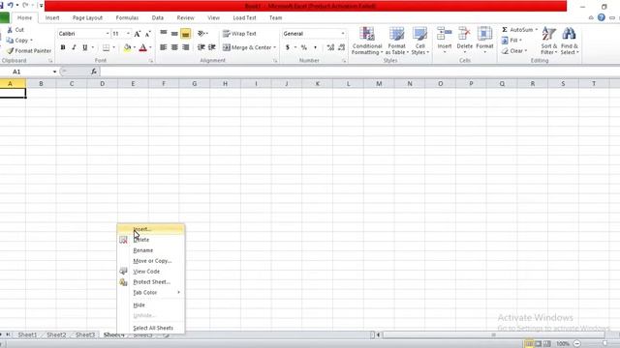Choose Select All Sheets in context menu

pyautogui.click(x=151, y=329)
